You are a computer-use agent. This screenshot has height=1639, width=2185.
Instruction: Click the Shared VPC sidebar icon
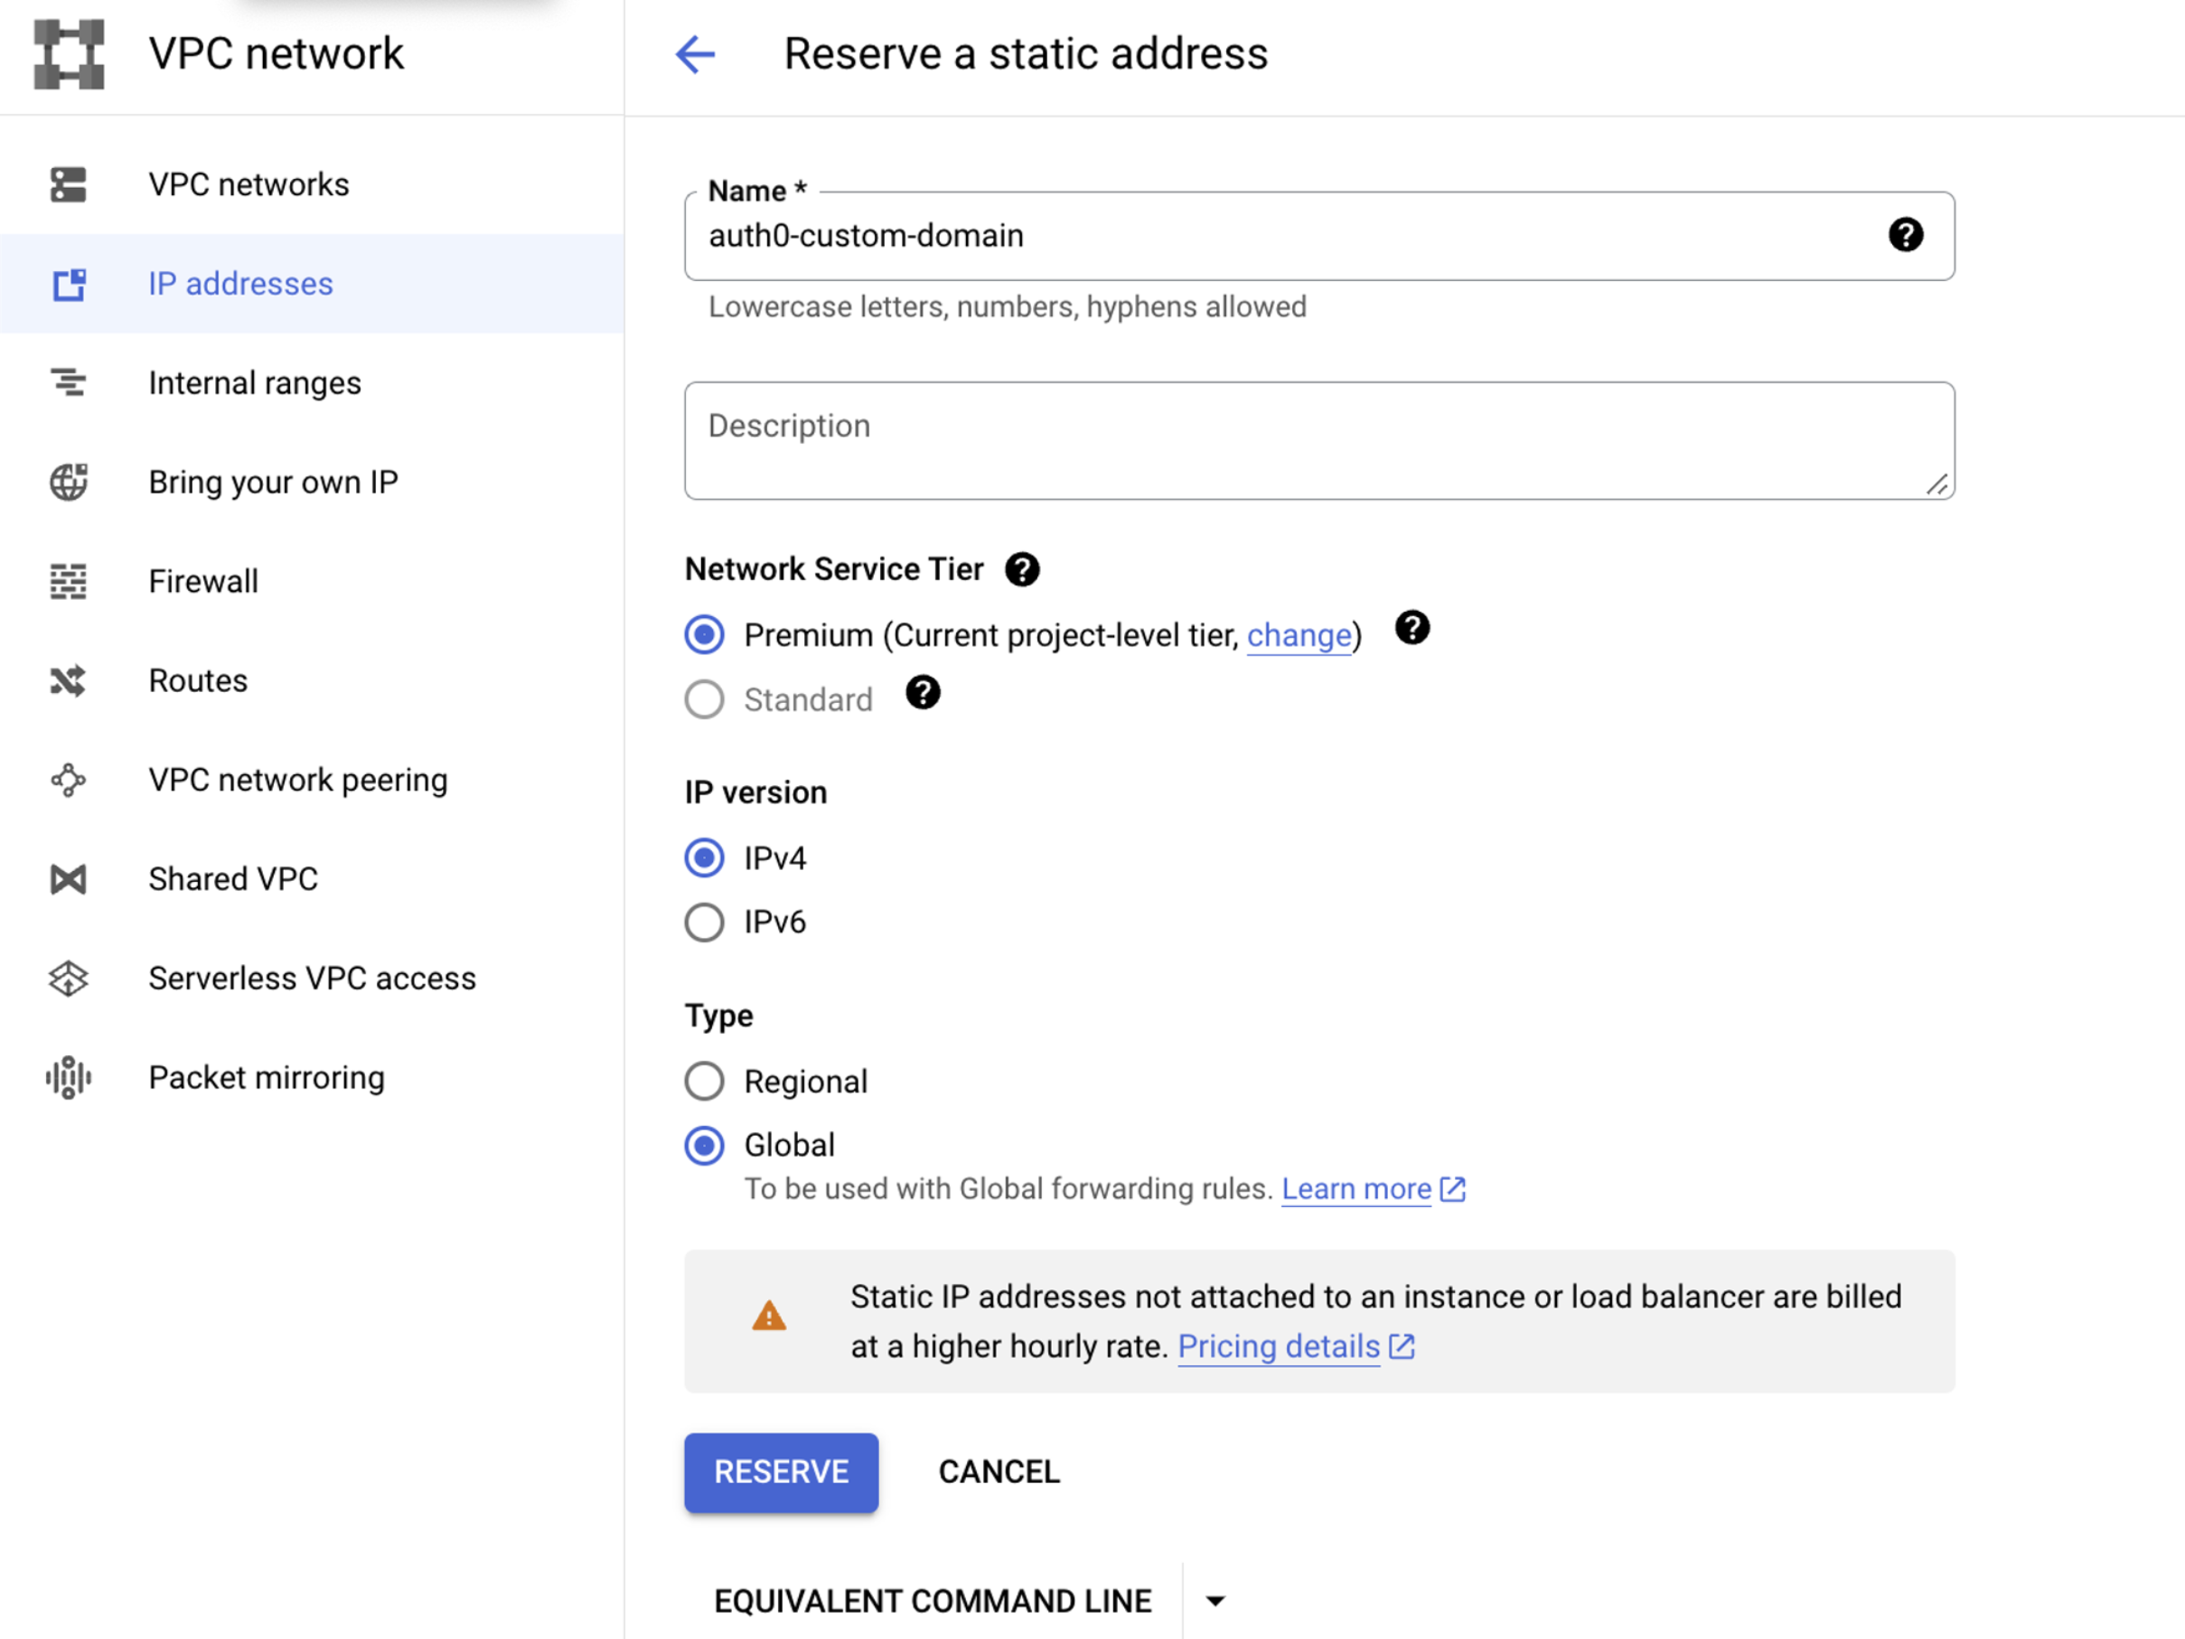tap(68, 879)
